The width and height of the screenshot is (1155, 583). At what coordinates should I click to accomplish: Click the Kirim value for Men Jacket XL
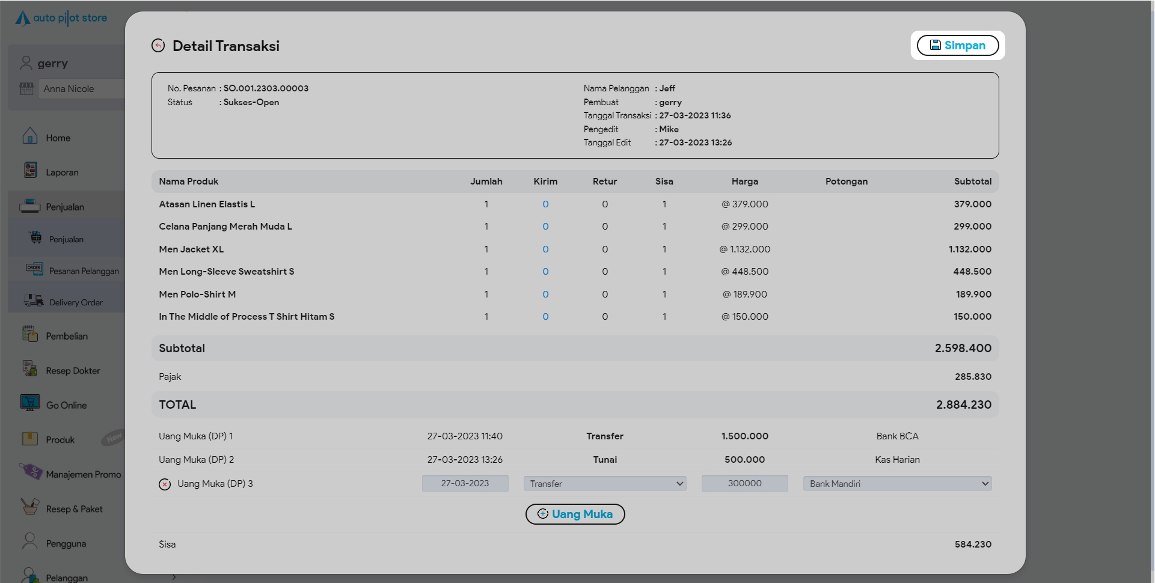[x=545, y=249]
